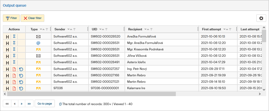
Task: Click the Clear filter button
Action: coord(32,18)
